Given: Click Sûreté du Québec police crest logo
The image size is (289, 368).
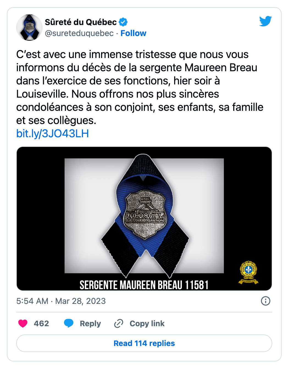Looking at the screenshot, I should point(248,272).
